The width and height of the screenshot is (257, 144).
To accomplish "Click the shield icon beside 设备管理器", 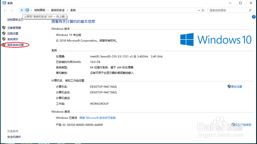I will pyautogui.click(x=4, y=28).
